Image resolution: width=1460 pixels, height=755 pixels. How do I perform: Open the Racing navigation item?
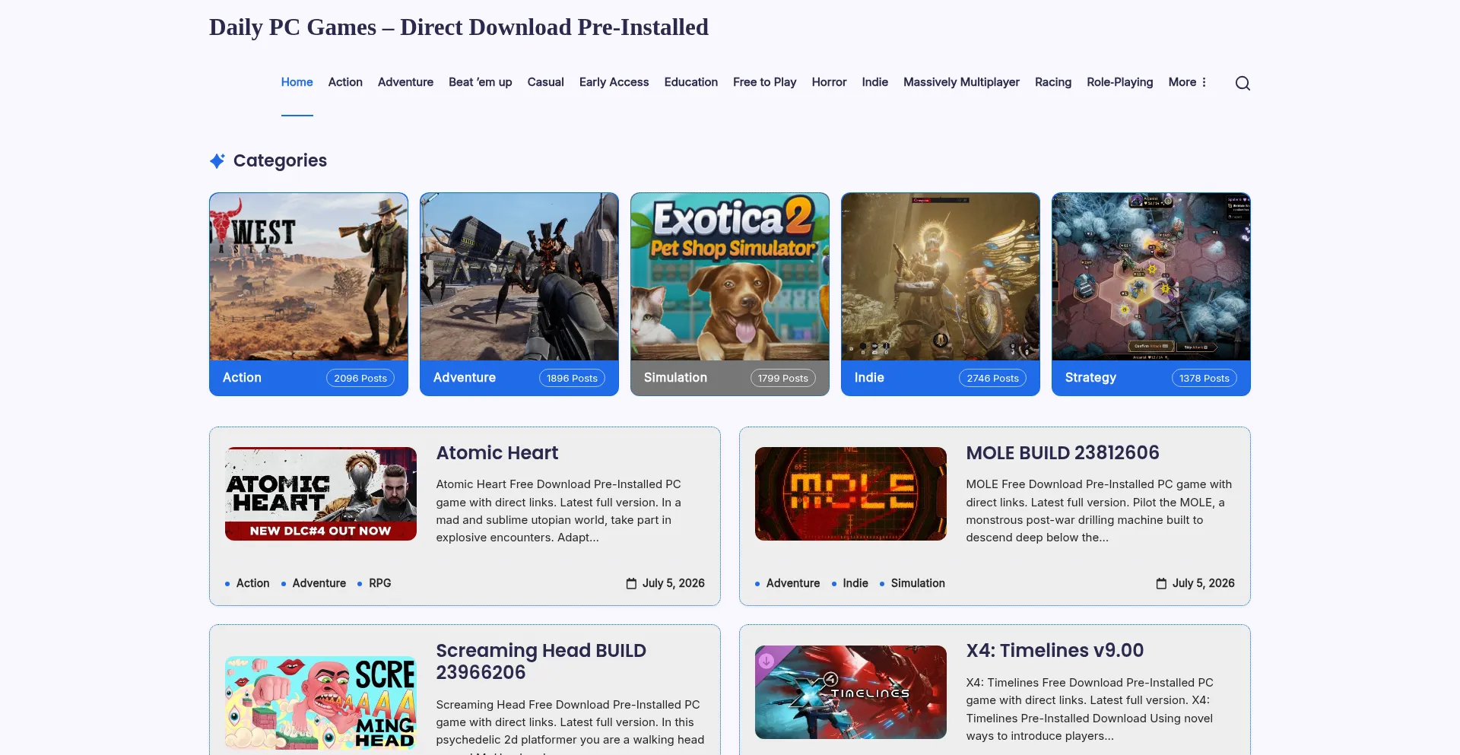coord(1052,82)
